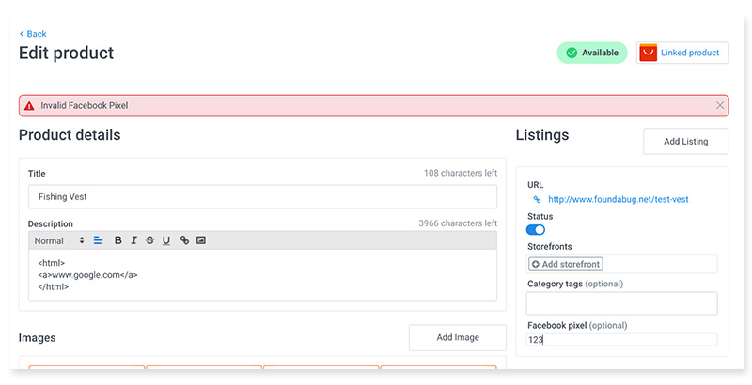
Task: Click the Add Image button
Action: click(458, 338)
